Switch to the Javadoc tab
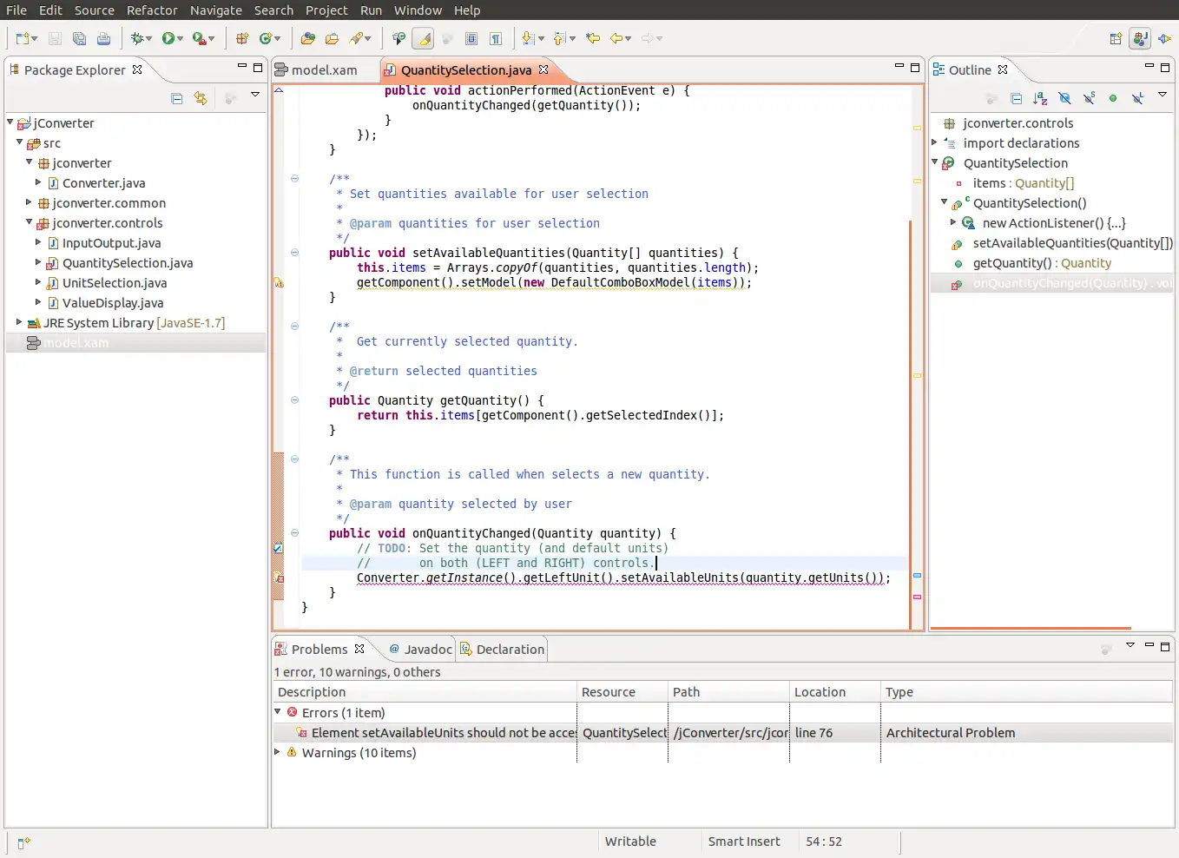The height and width of the screenshot is (858, 1179). (x=420, y=649)
